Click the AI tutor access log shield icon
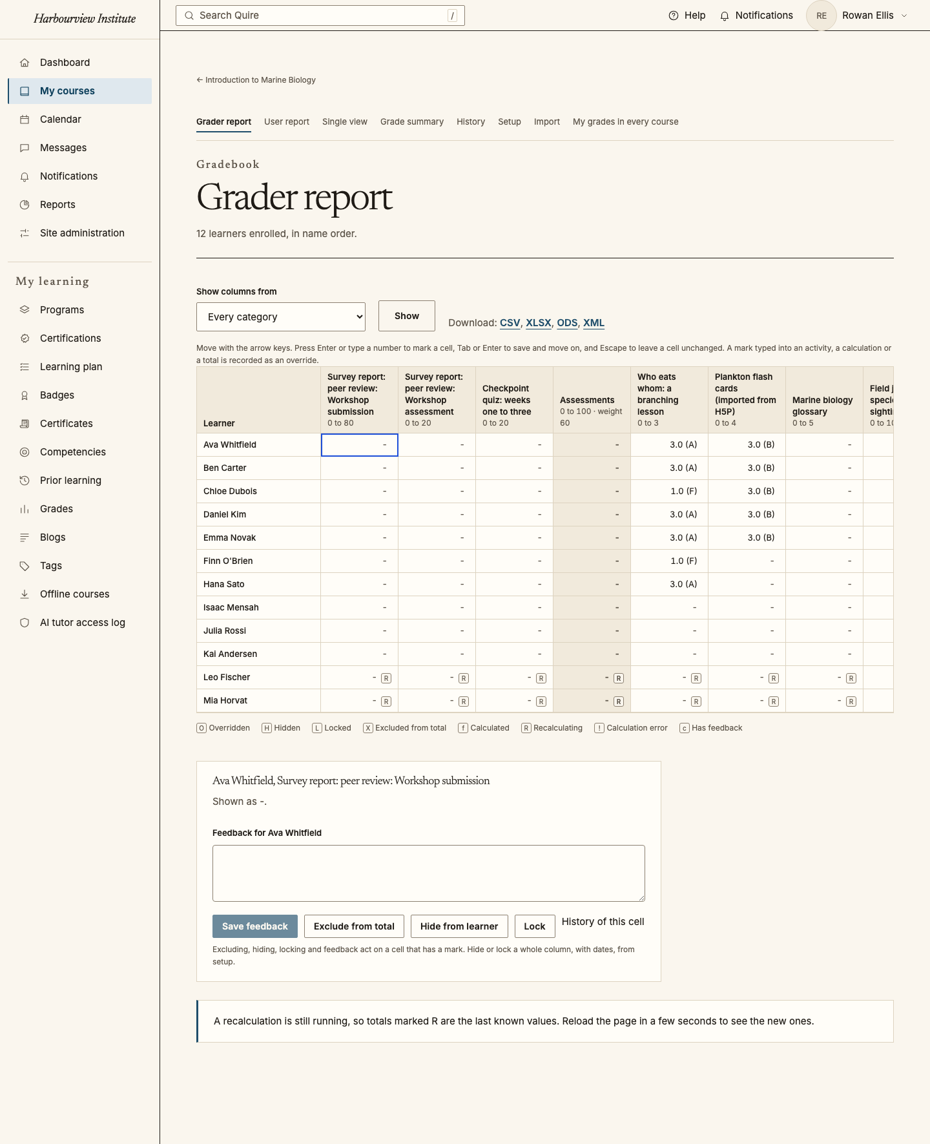The image size is (930, 1144). click(x=25, y=623)
